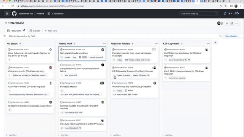Add a new column with plus icon
The image size is (244, 137).
pos(215,43)
